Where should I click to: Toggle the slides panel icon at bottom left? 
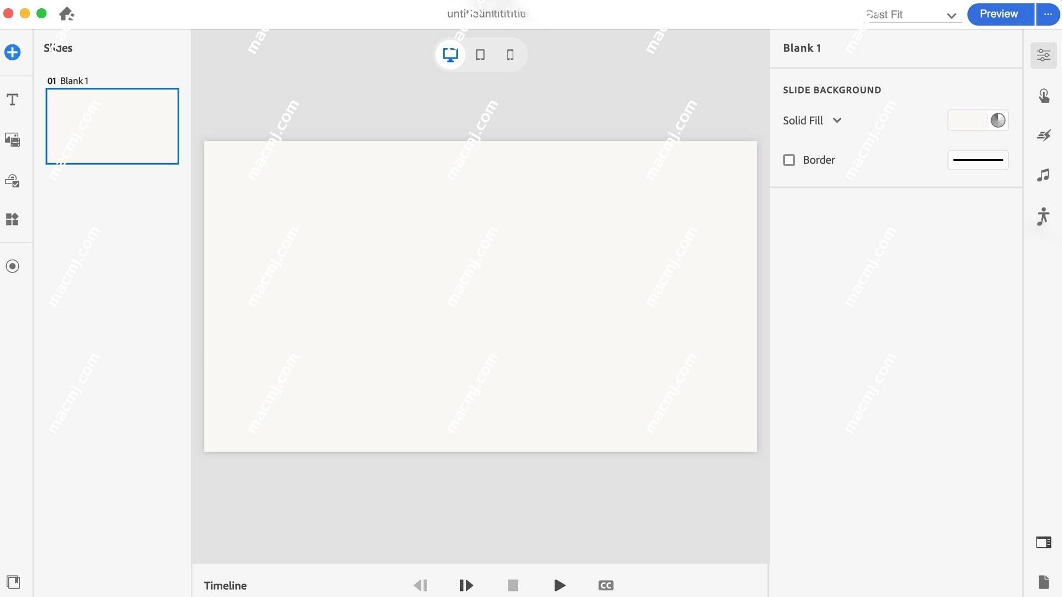pyautogui.click(x=13, y=582)
